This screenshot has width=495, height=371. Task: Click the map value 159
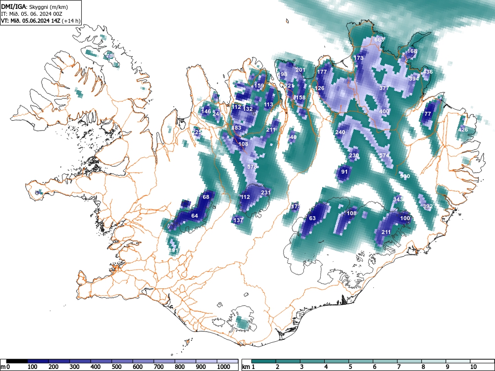259,86
